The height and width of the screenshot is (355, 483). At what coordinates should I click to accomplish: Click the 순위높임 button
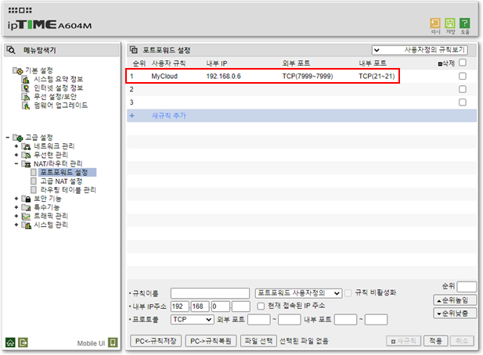(x=455, y=300)
